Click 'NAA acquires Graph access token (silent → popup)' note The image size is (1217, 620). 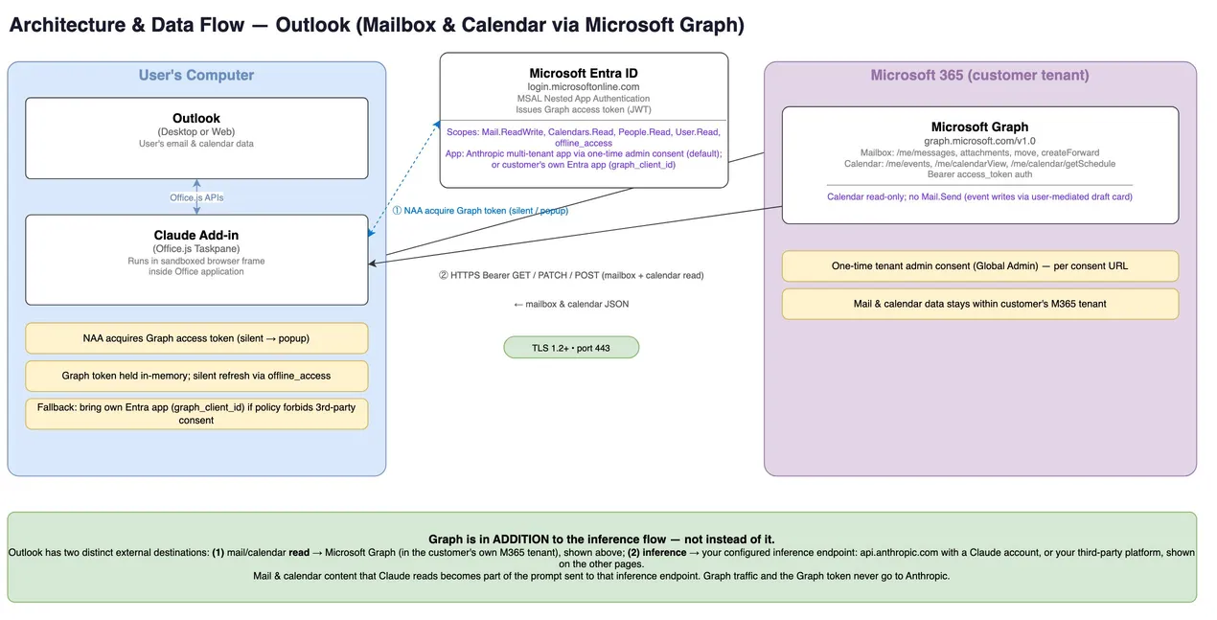(x=196, y=338)
